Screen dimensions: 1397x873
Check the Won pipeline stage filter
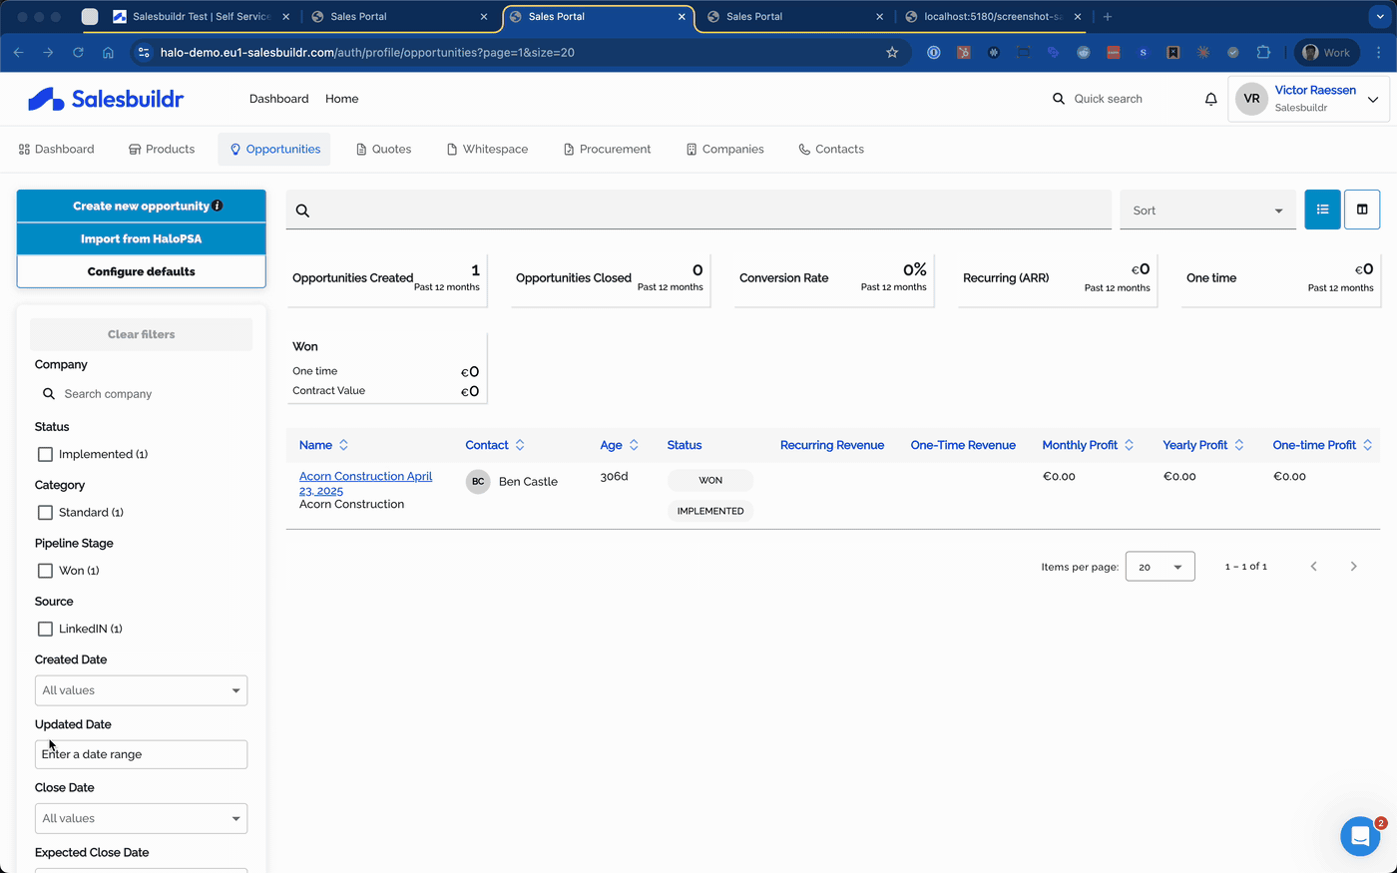(45, 571)
